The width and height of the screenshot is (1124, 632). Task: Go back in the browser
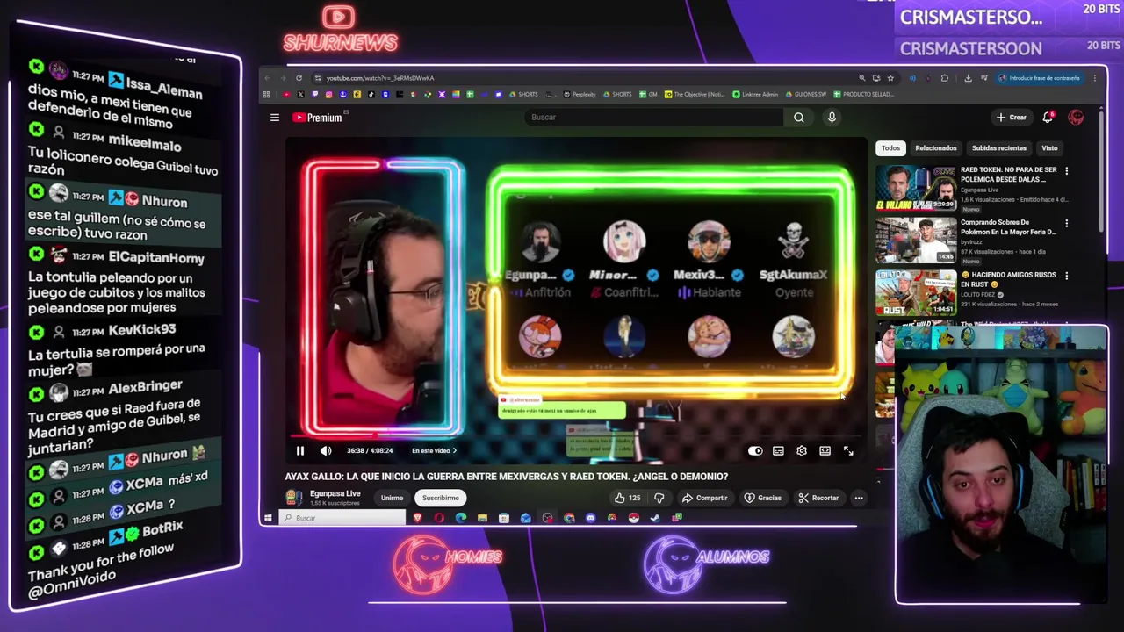point(269,78)
